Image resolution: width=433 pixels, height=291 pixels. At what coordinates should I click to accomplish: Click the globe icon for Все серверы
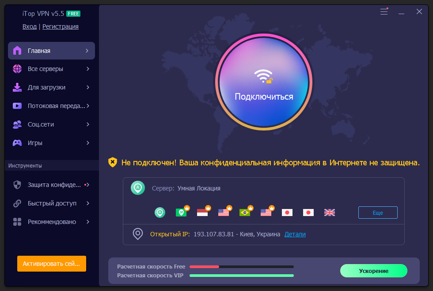tap(17, 69)
